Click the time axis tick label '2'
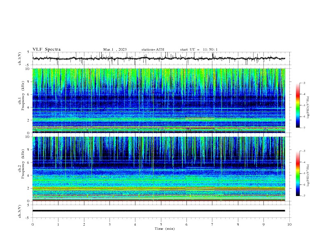 point(84,224)
